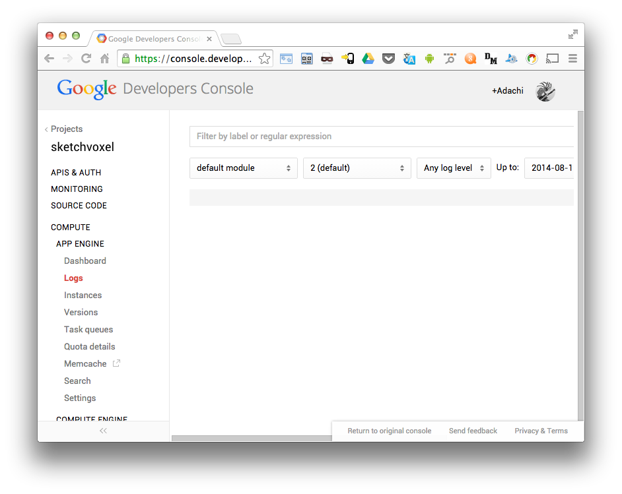
Task: Open a new browser tab
Action: pos(231,39)
